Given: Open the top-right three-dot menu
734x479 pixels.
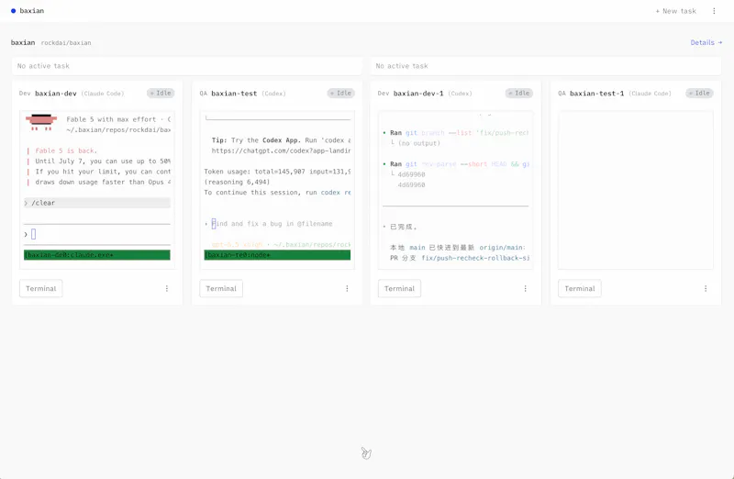Looking at the screenshot, I should pyautogui.click(x=714, y=11).
